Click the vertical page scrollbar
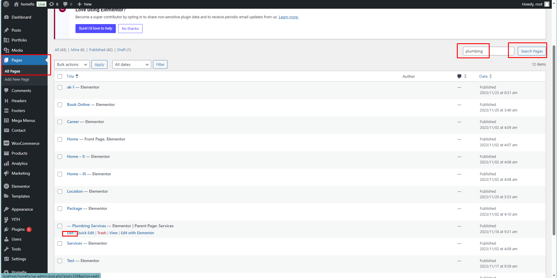Viewport: 557px width, 278px height. point(554,140)
